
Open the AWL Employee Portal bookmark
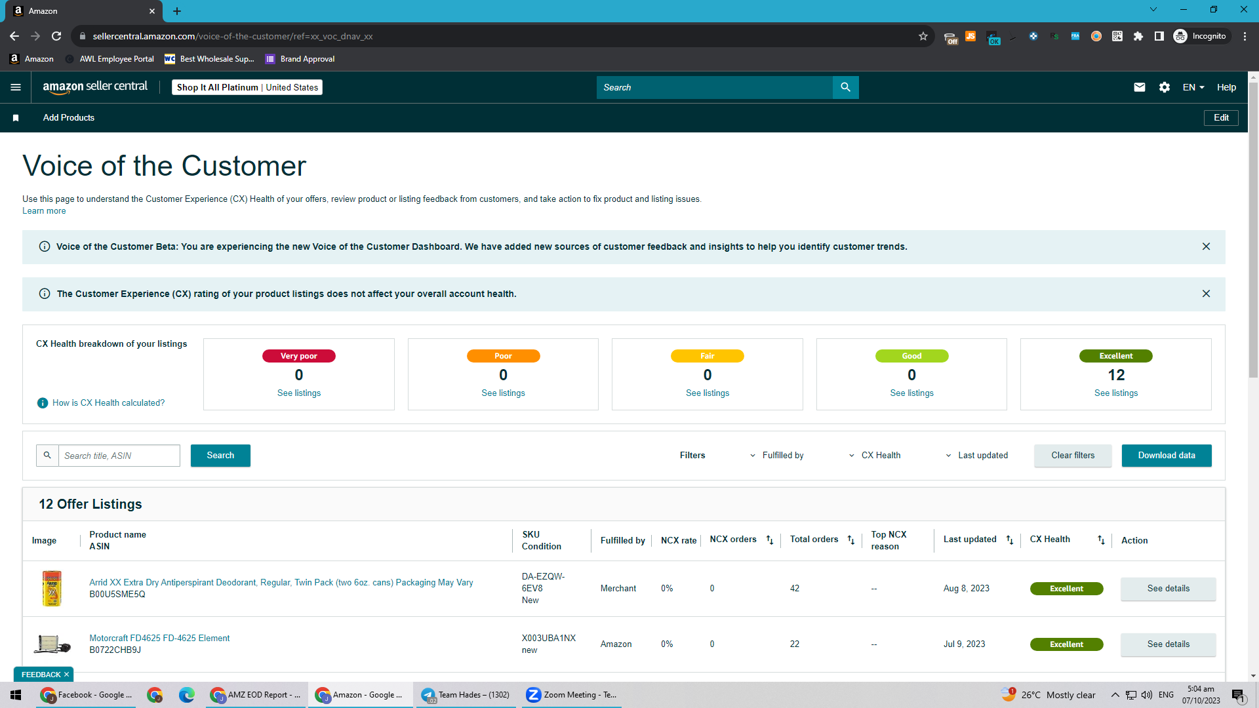pos(110,59)
